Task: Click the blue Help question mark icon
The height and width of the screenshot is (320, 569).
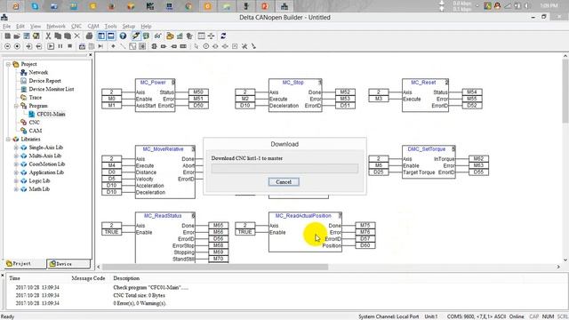Action: [123, 36]
